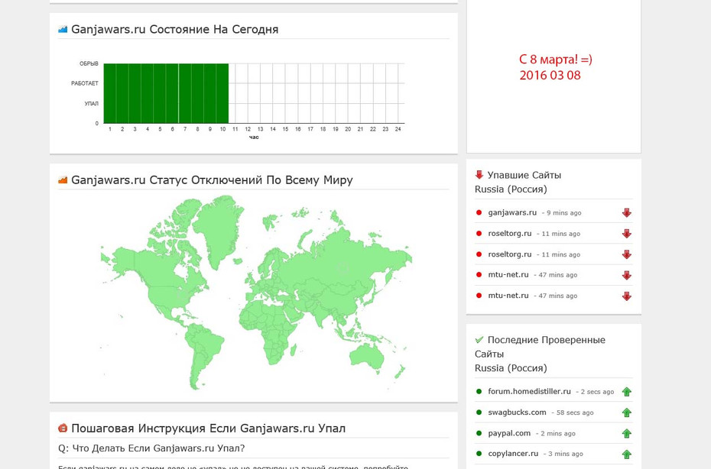The height and width of the screenshot is (469, 711).
Task: Click 'Пошаговая Инструкция Если Ganjawars.ru Упал' heading
Action: pyautogui.click(x=208, y=429)
